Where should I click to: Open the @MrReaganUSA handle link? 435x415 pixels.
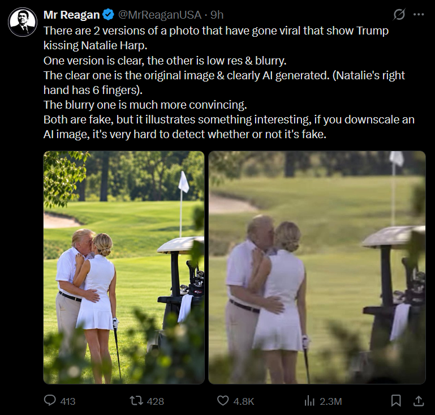(x=160, y=15)
